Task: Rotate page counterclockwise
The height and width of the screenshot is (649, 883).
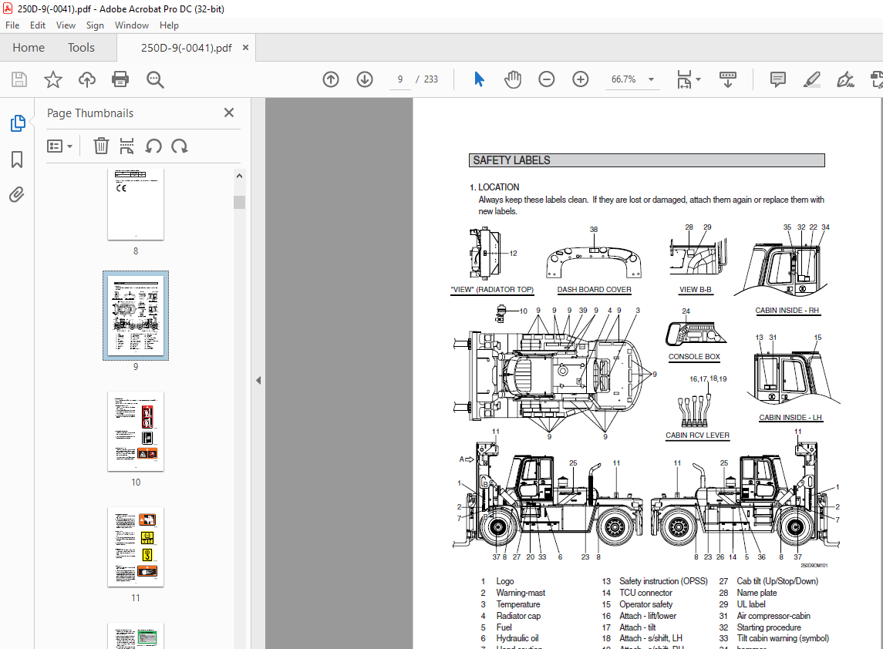Action: point(153,146)
